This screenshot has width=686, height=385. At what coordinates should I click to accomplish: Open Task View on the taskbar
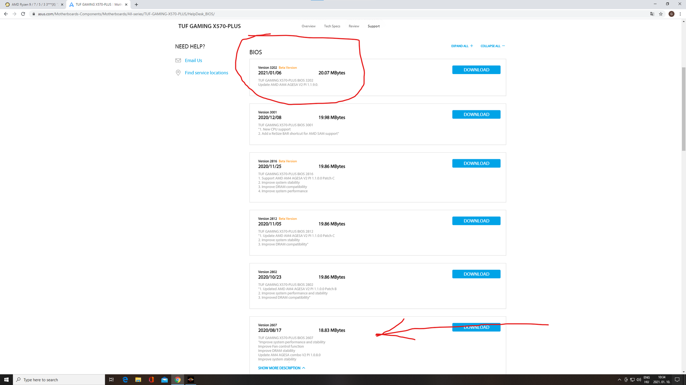click(x=112, y=380)
